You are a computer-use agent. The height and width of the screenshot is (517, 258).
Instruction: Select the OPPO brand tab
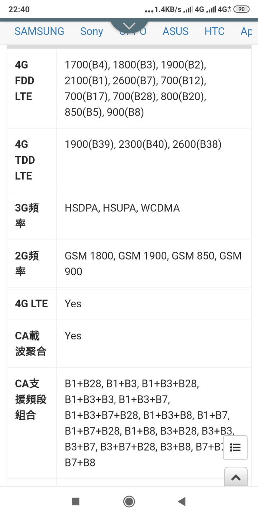click(133, 32)
